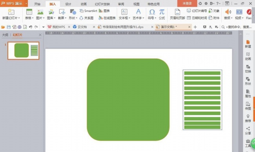The image size is (255, 152).
Task: Insert 幻灯片编号 slide number
Action: [x=197, y=11]
